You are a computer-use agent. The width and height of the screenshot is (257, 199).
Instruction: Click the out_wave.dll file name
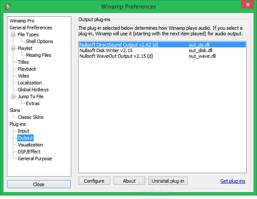click(x=202, y=56)
